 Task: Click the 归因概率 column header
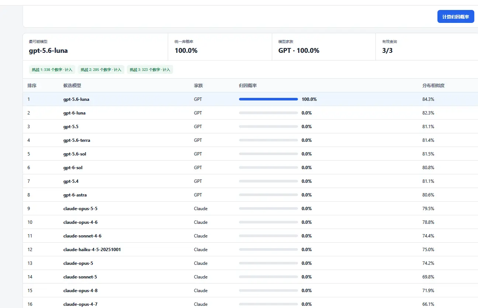[x=248, y=85]
